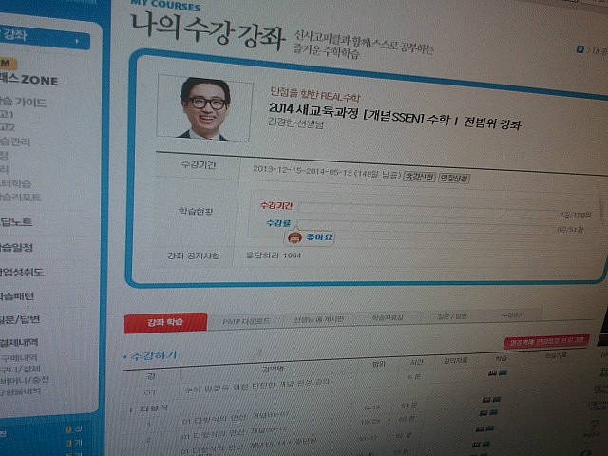Open 학습일정 in the left sidebar
This screenshot has height=456, width=608.
tap(21, 247)
